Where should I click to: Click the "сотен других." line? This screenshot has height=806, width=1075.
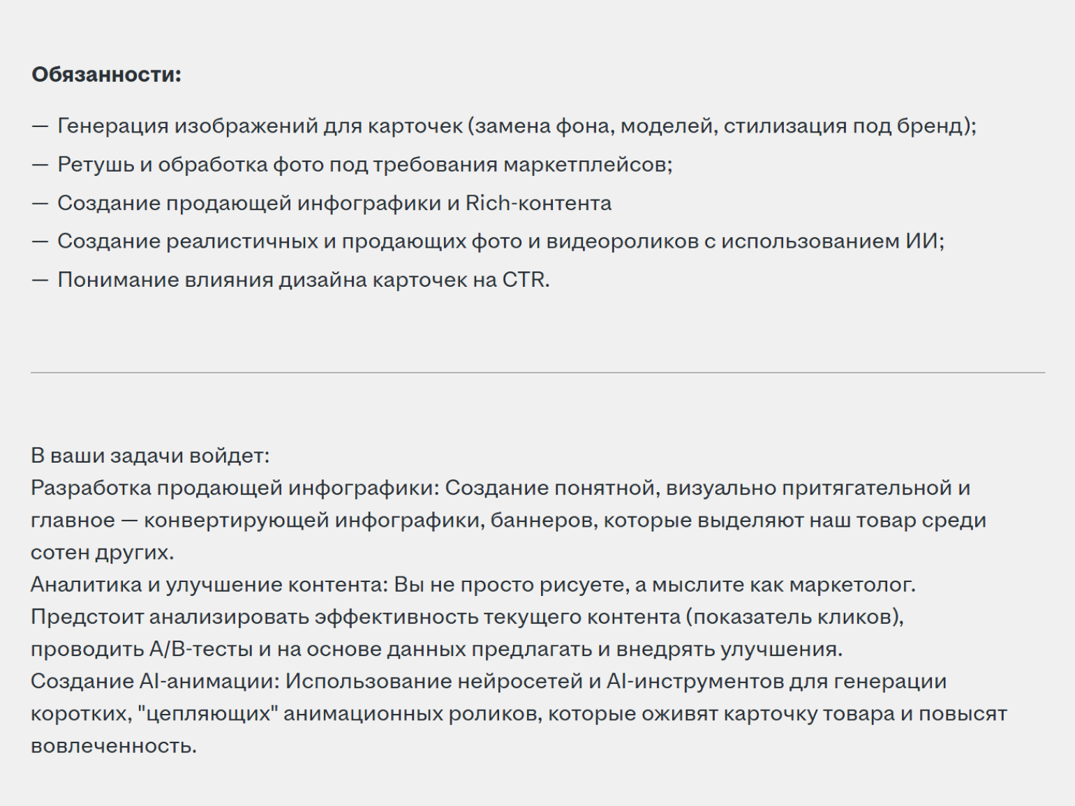tap(102, 552)
